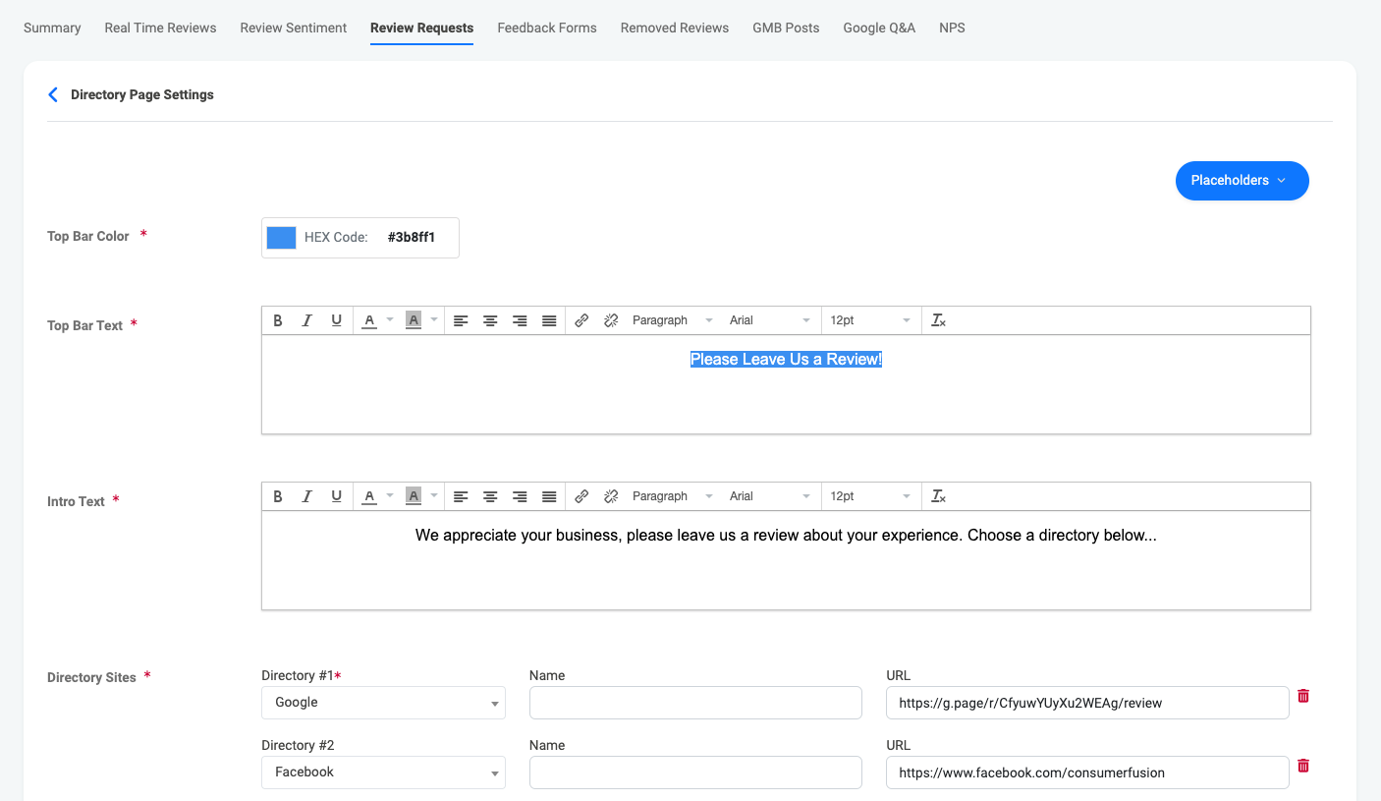Image resolution: width=1381 pixels, height=801 pixels.
Task: Open Paragraph format dropdown in Intro Text editor
Action: (672, 496)
